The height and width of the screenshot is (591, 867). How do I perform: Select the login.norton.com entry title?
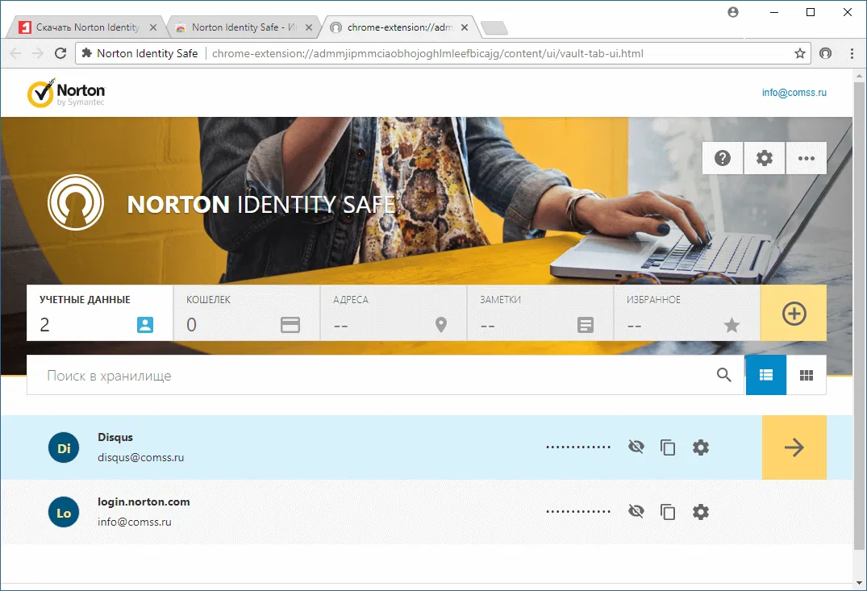144,502
